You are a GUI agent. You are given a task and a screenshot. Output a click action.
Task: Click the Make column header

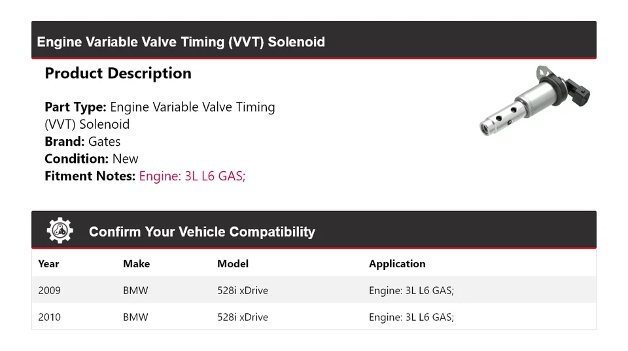coord(136,264)
